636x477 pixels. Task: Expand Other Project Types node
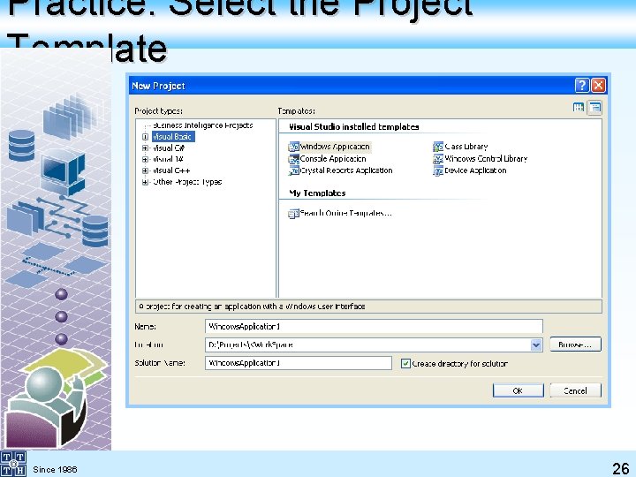pyautogui.click(x=145, y=182)
